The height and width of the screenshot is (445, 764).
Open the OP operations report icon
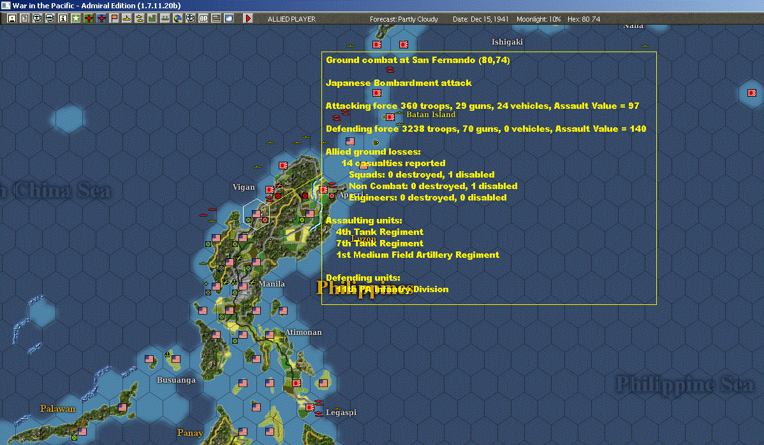pyautogui.click(x=203, y=18)
